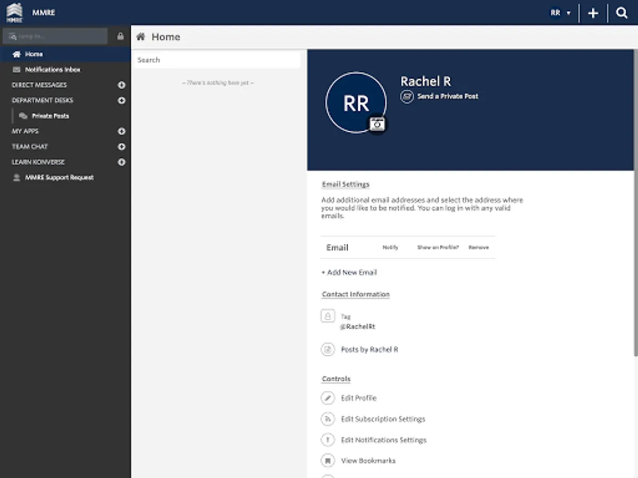The height and width of the screenshot is (478, 638).
Task: Expand Direct Messages with plus button
Action: coord(121,85)
